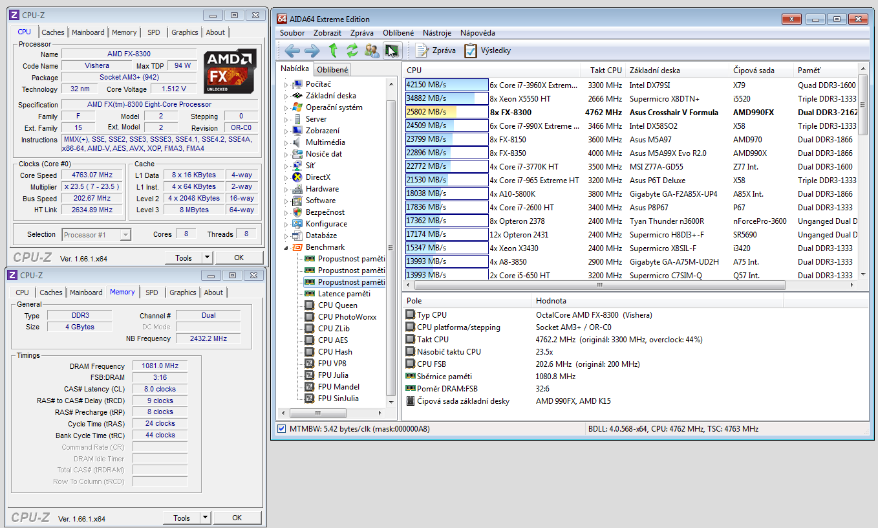This screenshot has width=878, height=528.
Task: Select Základní deska in the tree
Action: pos(330,96)
